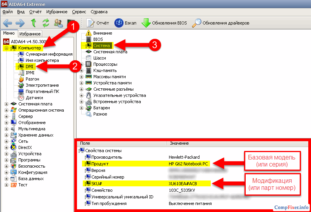Viewport: 311px width, 212px height.
Task: Expand Батареи in DMI list
Action: pyautogui.click(x=81, y=108)
